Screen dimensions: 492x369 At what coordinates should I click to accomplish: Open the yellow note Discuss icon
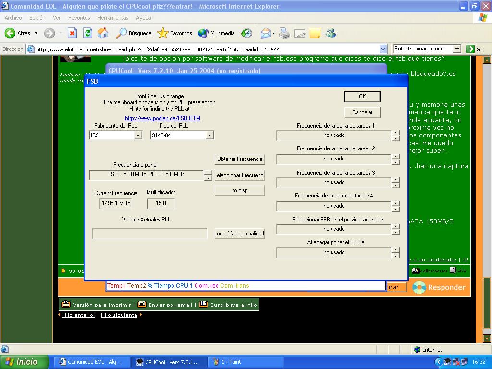(315, 33)
